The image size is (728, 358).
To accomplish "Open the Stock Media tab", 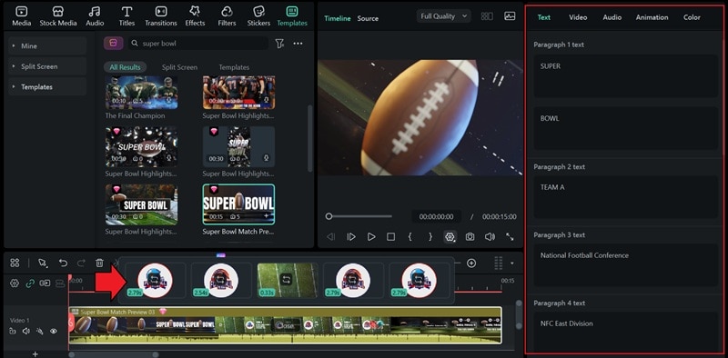I will pos(58,16).
